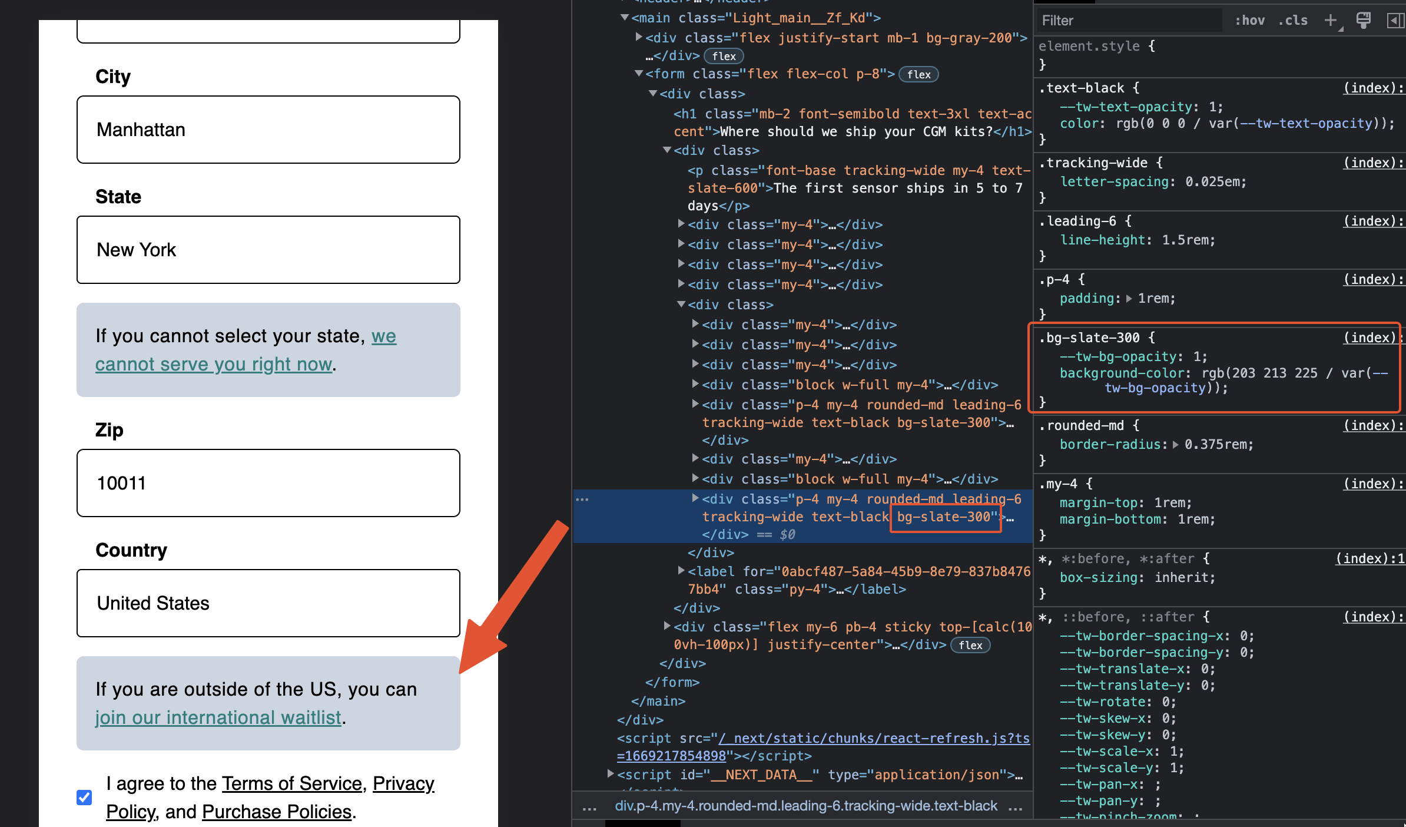The height and width of the screenshot is (827, 1406).
Task: Collapse the main Light_main__Zf_Kd element
Action: [624, 17]
